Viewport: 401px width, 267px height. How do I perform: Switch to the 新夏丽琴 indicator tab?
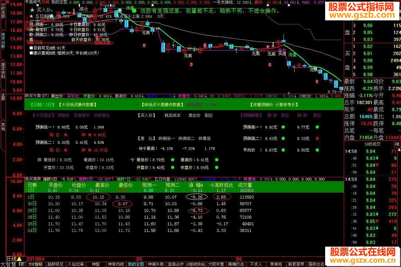[296, 264]
